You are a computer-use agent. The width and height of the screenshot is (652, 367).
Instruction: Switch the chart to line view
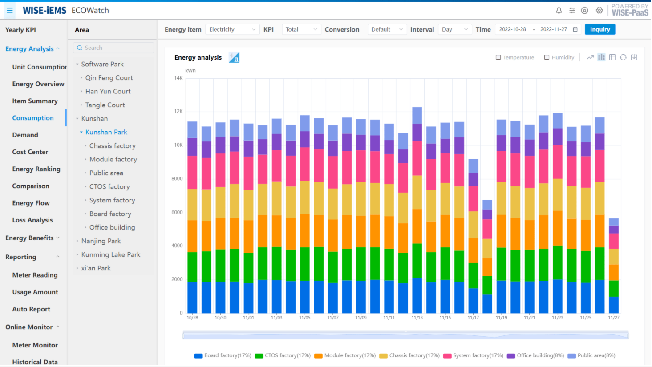[590, 57]
